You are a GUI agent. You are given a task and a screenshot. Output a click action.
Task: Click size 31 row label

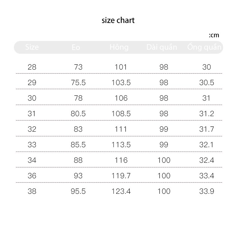tap(32, 114)
